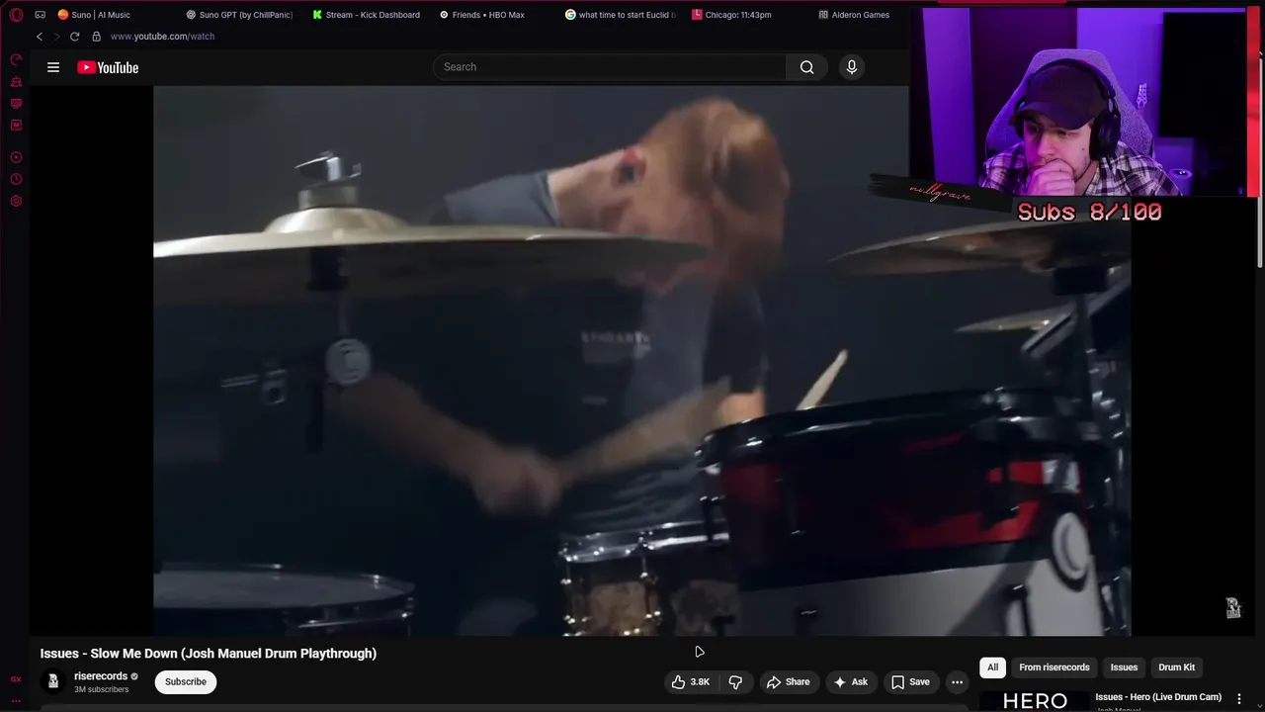The image size is (1265, 712).
Task: Reload the YouTube page
Action: 74,37
